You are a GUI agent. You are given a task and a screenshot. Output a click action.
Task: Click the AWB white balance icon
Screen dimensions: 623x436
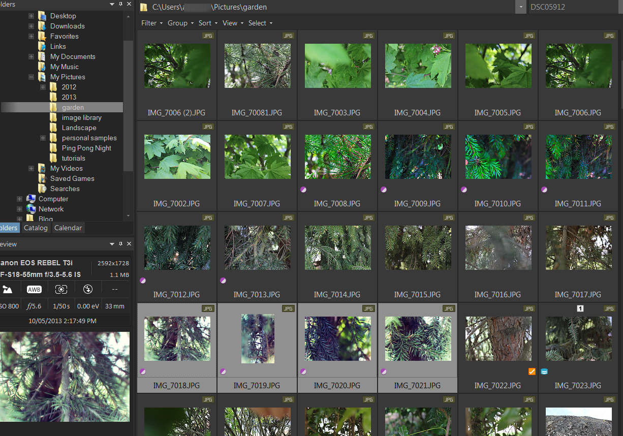point(34,289)
